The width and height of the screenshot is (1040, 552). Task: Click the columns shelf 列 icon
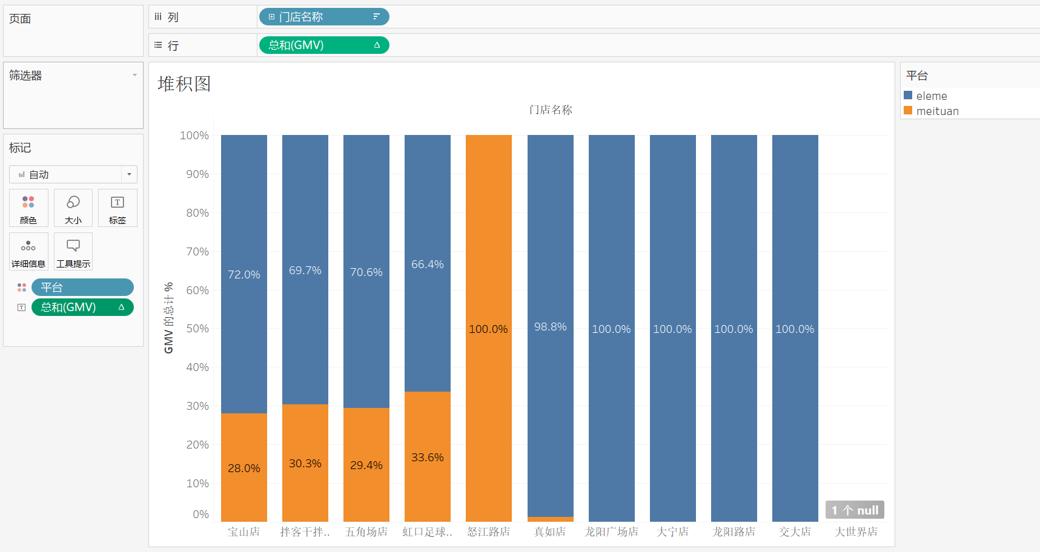(x=158, y=17)
